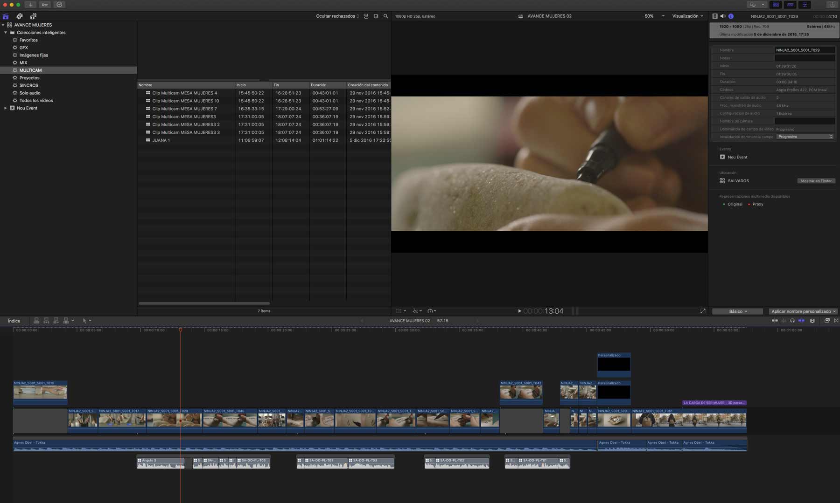The height and width of the screenshot is (503, 840).
Task: Select the Proyectos smart collection
Action: point(29,78)
